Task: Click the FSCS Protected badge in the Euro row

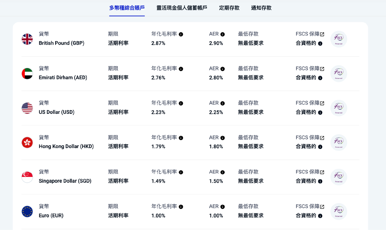Action: click(339, 211)
